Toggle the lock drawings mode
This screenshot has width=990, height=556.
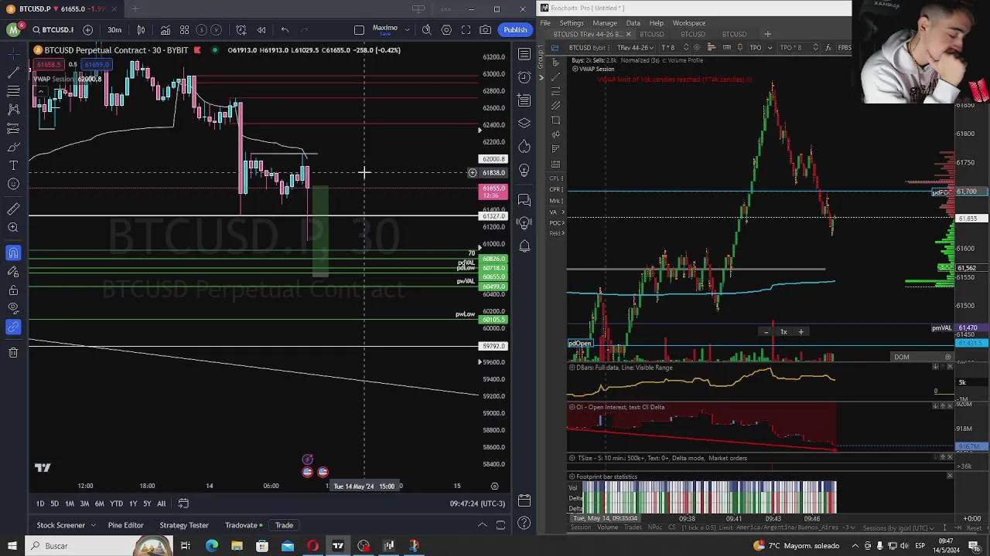13,290
